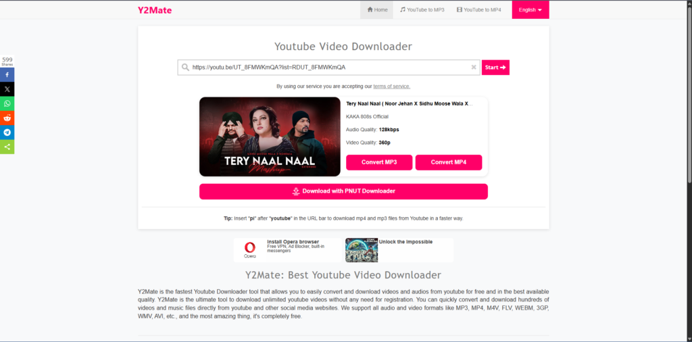The width and height of the screenshot is (692, 342).
Task: Share on WhatsApp sidebar icon
Action: tap(7, 103)
